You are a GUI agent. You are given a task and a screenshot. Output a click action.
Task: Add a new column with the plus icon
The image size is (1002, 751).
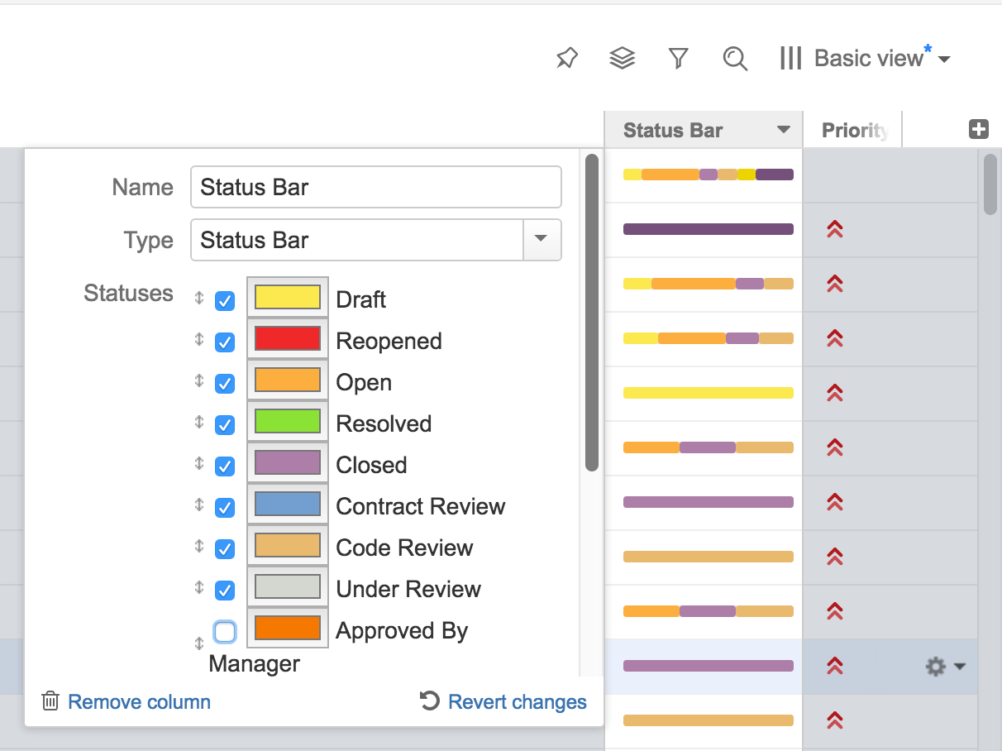pos(978,129)
